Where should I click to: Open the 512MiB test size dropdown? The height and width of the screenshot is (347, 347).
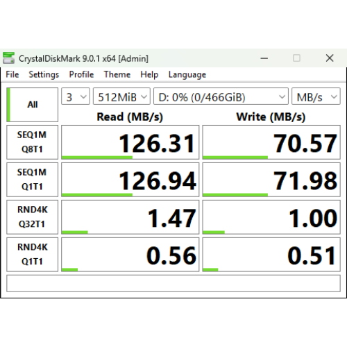121,96
